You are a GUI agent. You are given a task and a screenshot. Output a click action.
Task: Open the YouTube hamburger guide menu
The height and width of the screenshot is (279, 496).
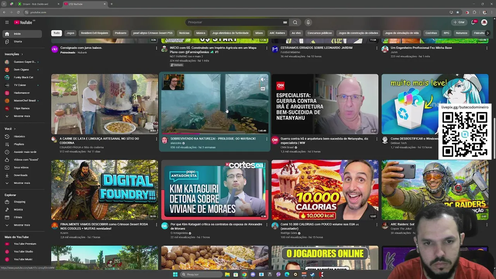(7, 22)
